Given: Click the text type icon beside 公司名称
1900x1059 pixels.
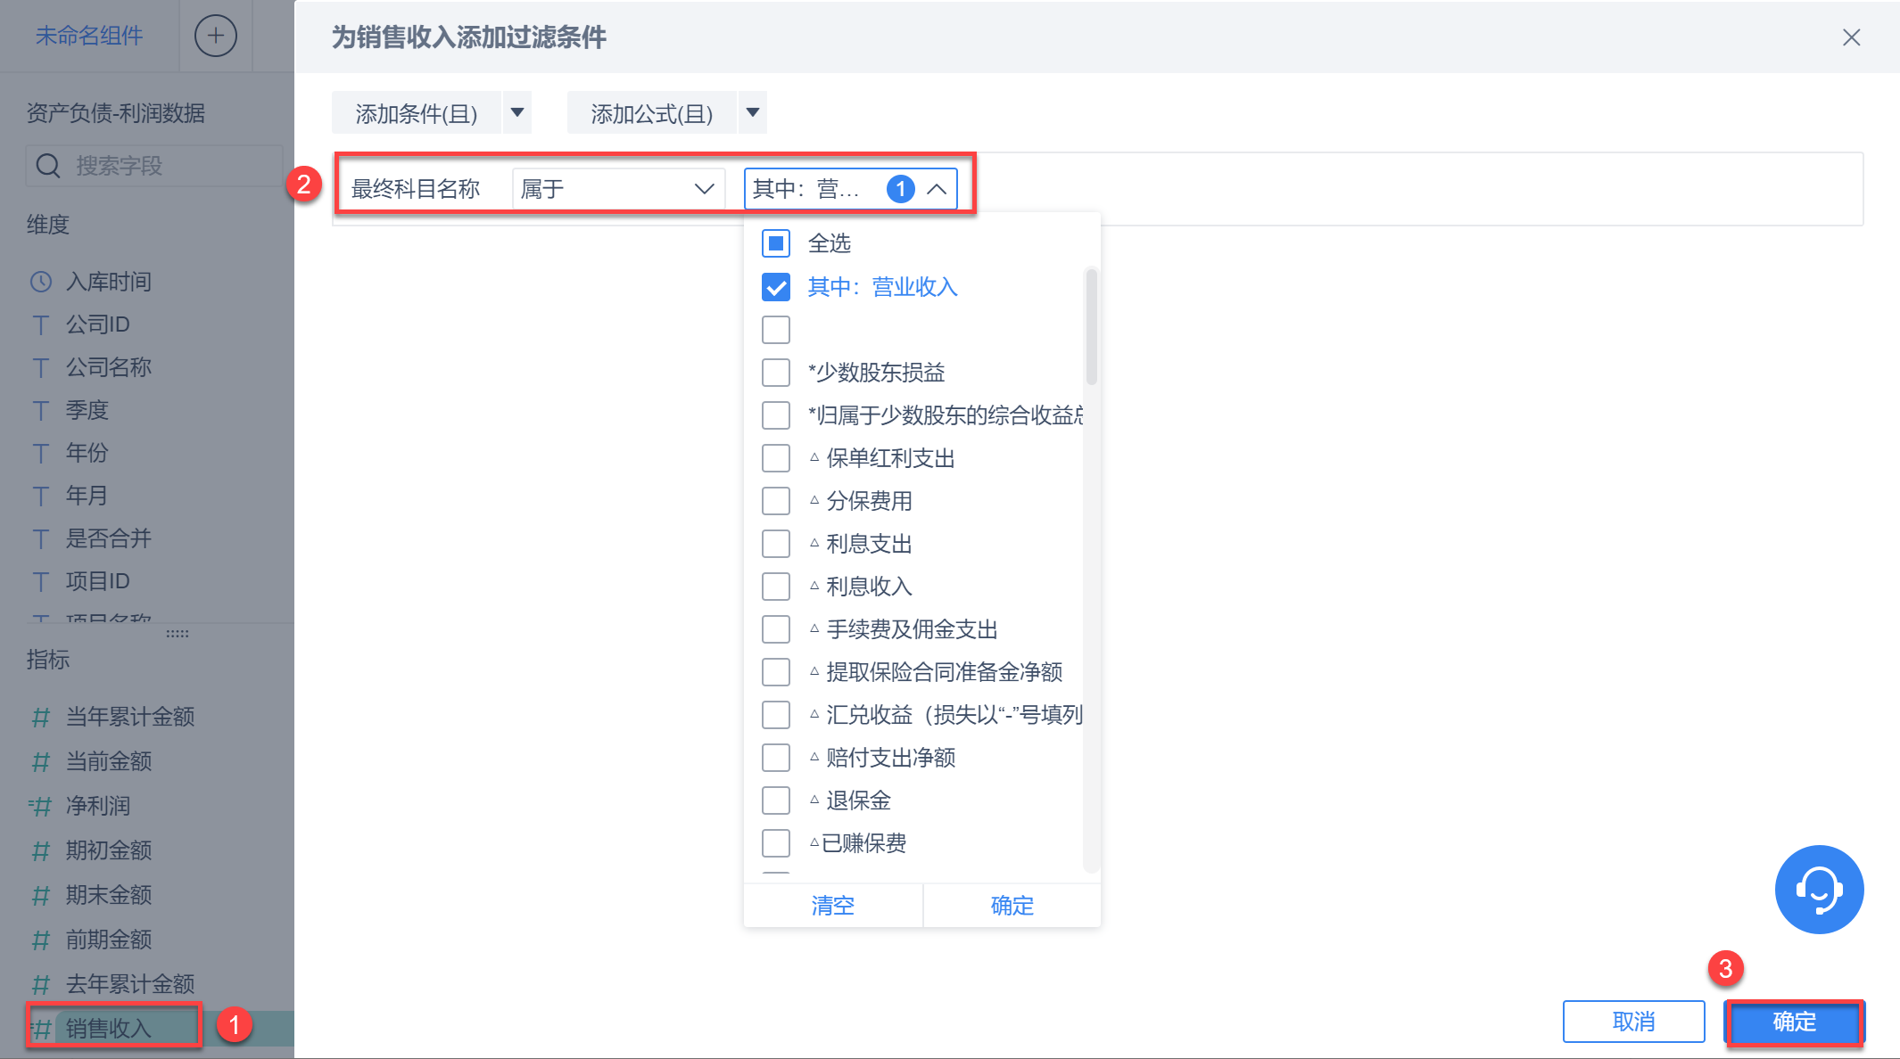Looking at the screenshot, I should [41, 367].
